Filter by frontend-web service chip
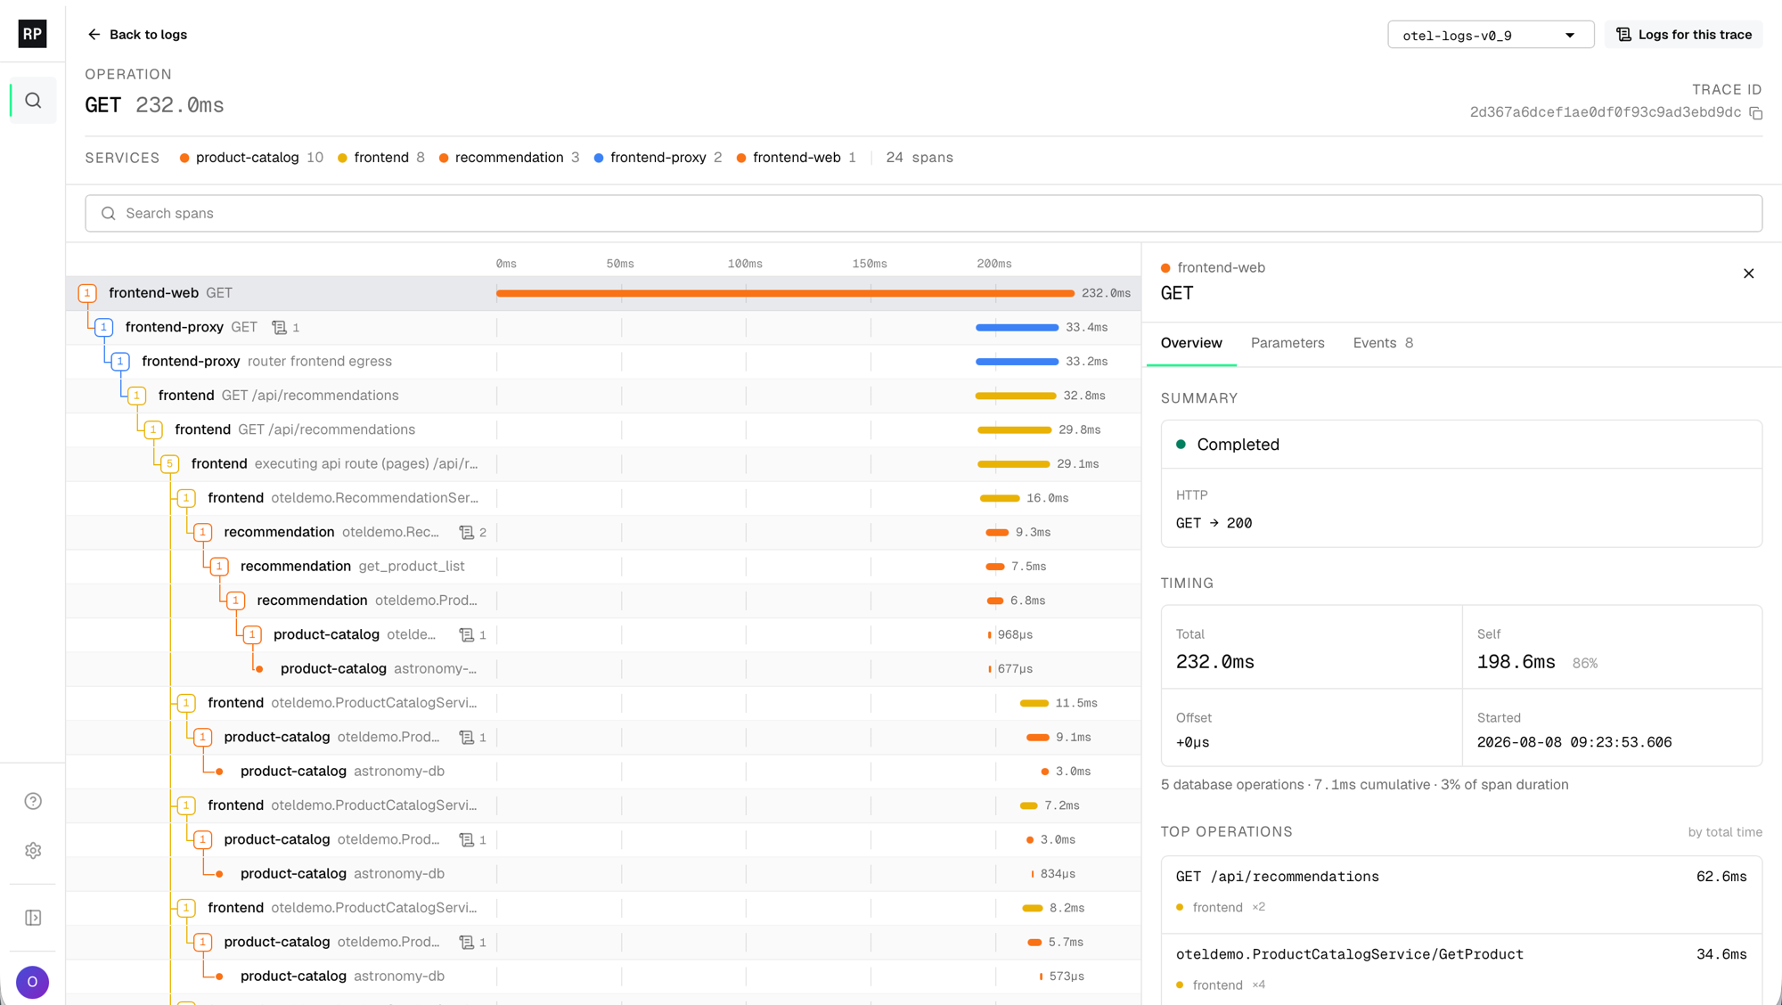This screenshot has height=1005, width=1782. 797,158
